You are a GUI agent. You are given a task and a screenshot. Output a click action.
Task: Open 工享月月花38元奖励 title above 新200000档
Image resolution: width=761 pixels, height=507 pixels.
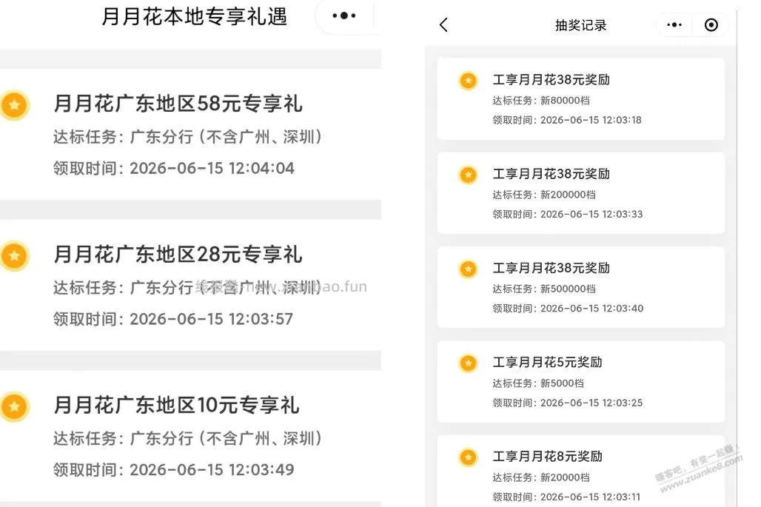[552, 174]
